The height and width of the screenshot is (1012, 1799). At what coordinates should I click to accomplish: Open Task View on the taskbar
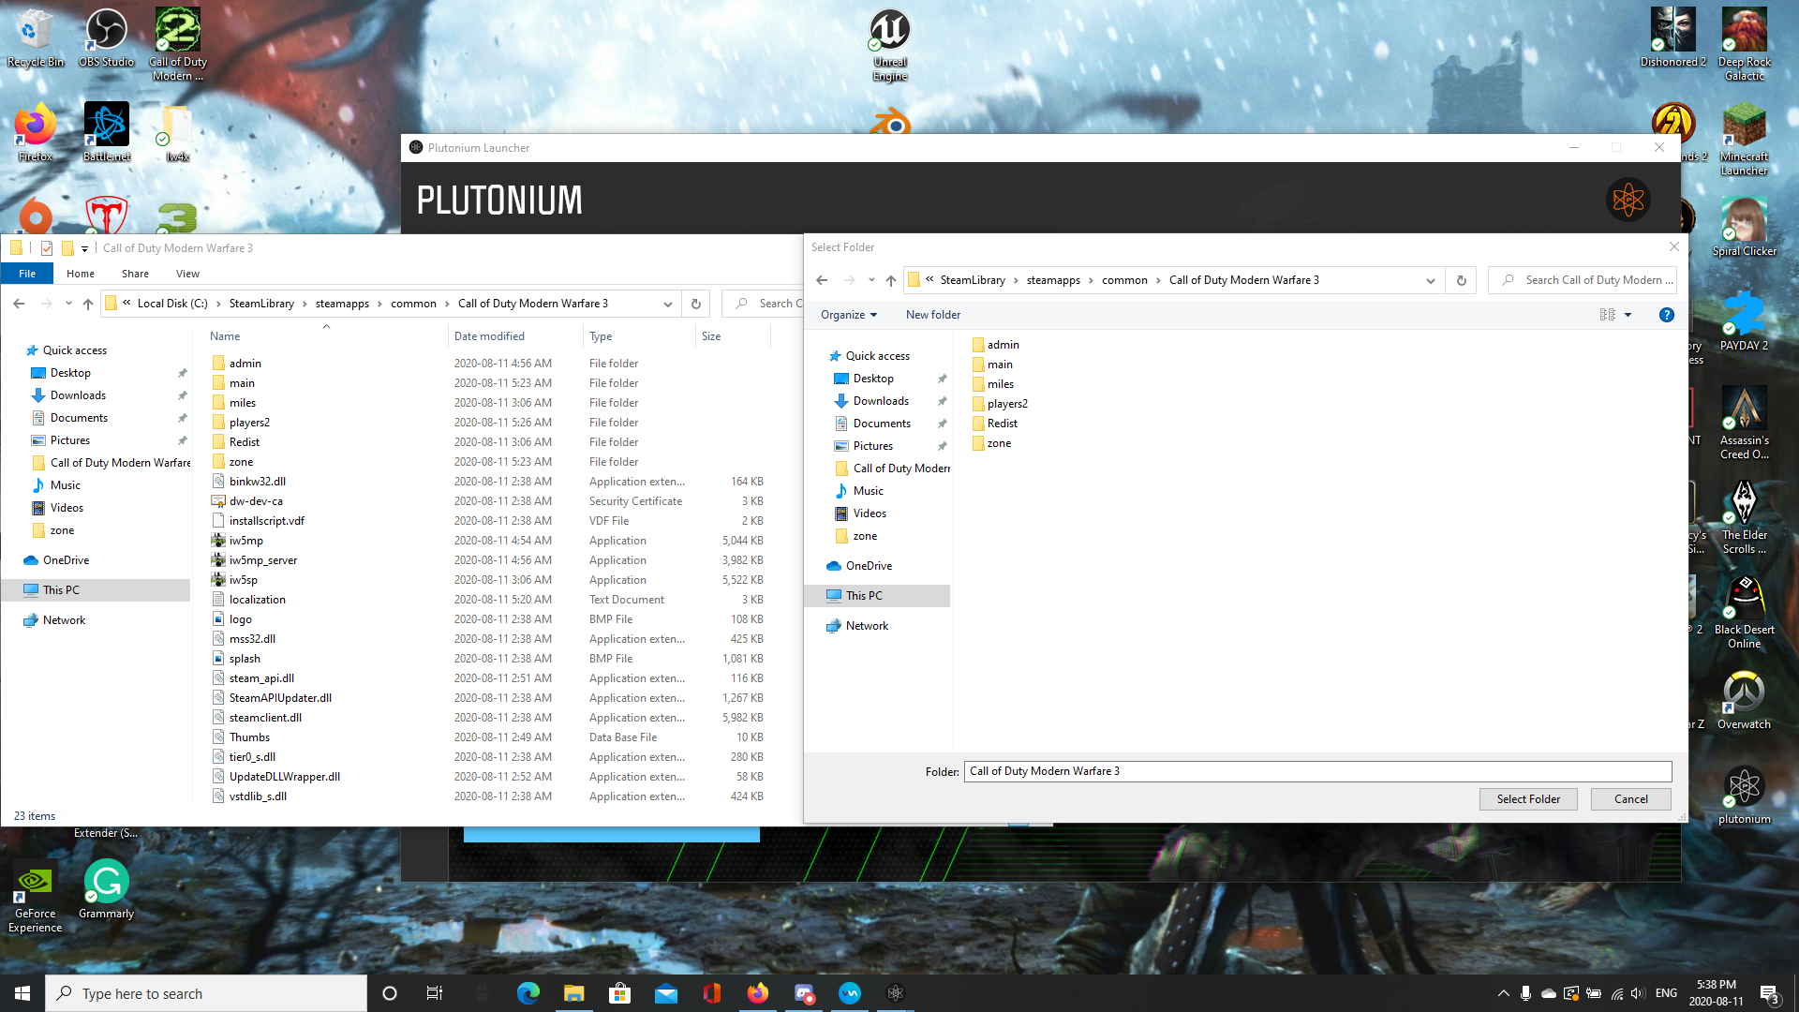click(435, 993)
